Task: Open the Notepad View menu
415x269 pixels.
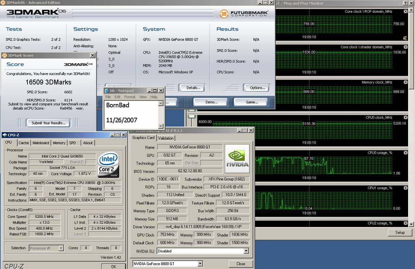Action: 143,97
